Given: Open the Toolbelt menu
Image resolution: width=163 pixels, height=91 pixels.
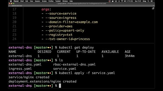Looking at the screenshot, I should [x=58, y=1].
